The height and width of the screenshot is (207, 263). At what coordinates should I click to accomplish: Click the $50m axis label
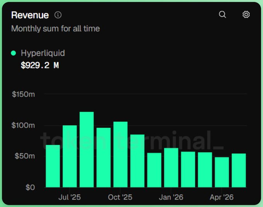click(25, 156)
